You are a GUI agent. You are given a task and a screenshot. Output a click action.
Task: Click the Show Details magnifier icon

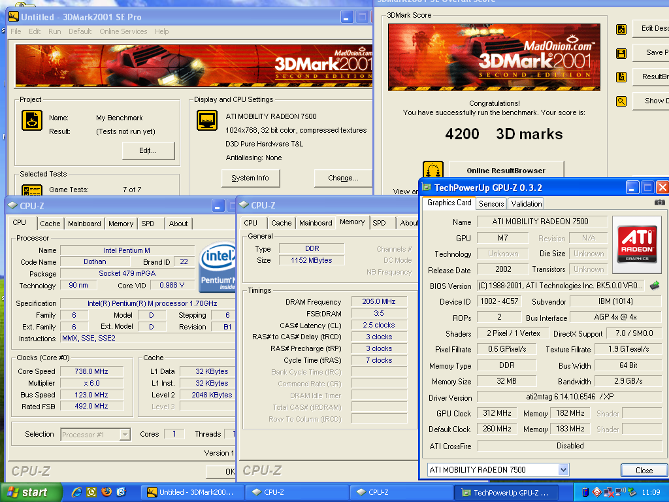click(x=621, y=101)
